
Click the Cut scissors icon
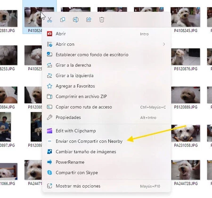tap(49, 20)
